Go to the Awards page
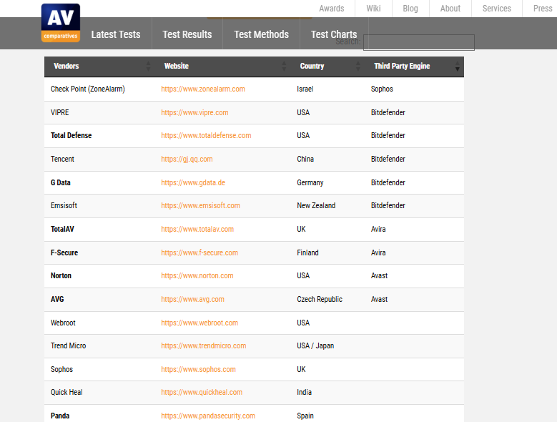This screenshot has width=557, height=422. click(x=332, y=9)
